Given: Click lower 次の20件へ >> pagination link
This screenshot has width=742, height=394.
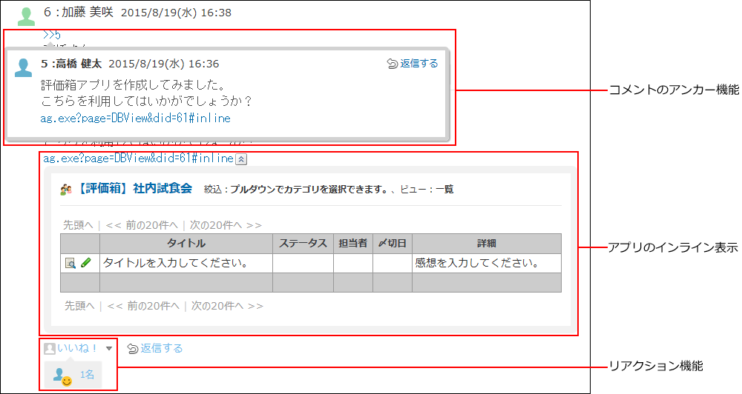Looking at the screenshot, I should coord(227,306).
